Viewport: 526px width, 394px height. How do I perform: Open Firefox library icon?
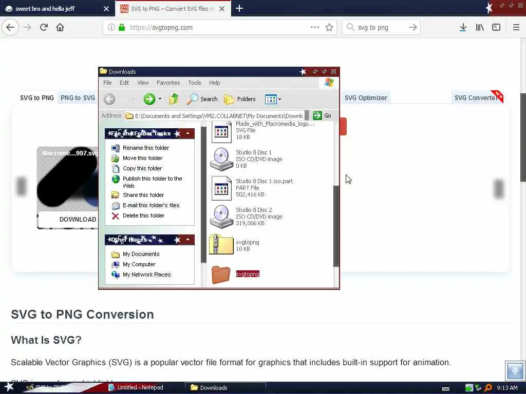tap(480, 27)
